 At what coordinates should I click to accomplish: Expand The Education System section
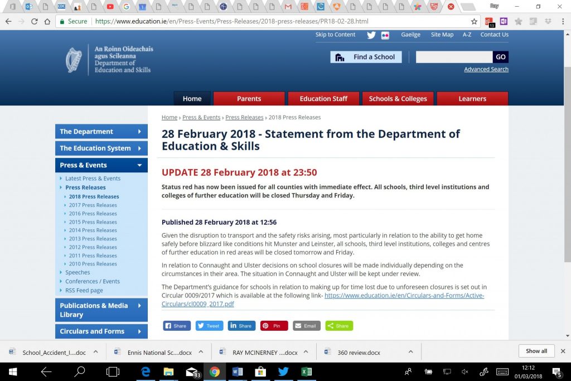[101, 148]
